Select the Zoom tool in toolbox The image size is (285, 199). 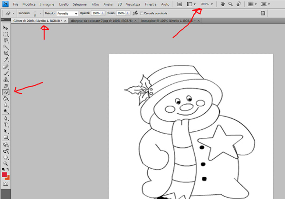(x=6, y=163)
